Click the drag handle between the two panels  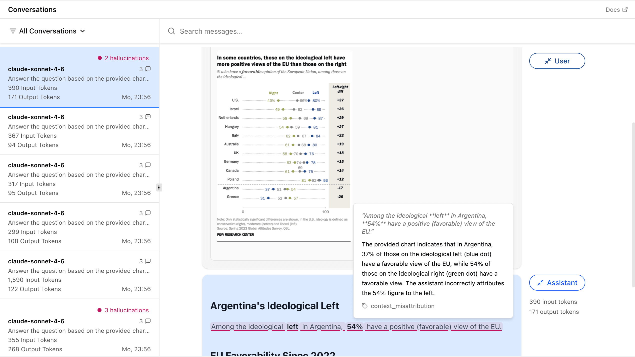159,187
